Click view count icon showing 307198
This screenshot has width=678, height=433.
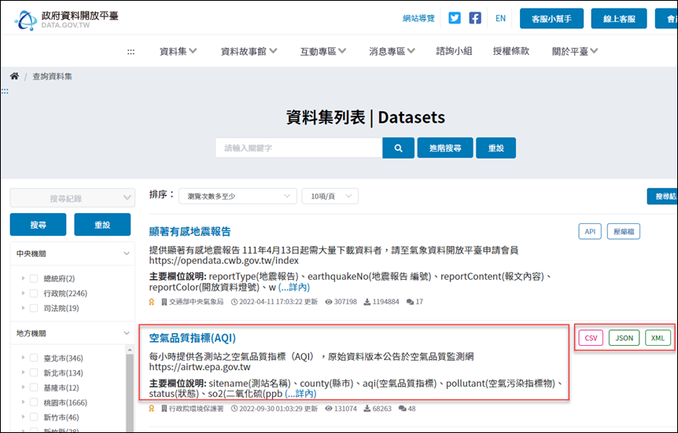coord(329,302)
